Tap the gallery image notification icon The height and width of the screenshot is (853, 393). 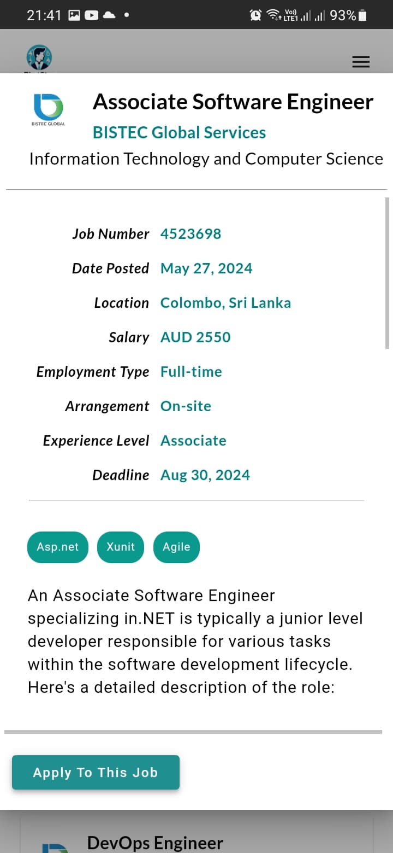[74, 15]
